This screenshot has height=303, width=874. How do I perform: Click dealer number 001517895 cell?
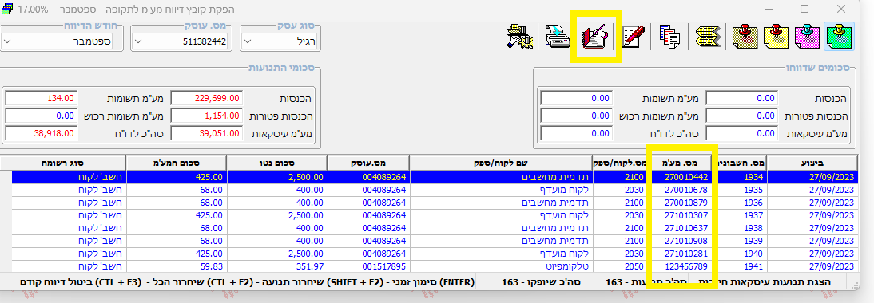click(368, 266)
